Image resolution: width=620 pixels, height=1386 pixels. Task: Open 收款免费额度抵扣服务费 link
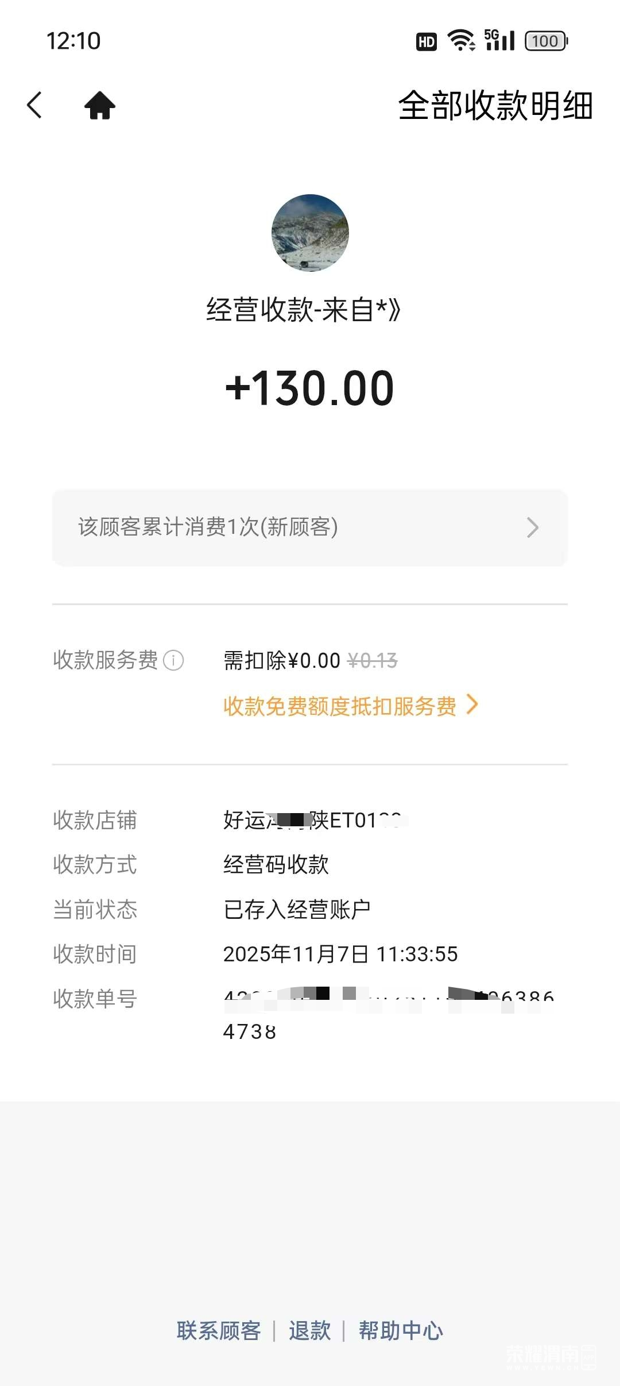(x=339, y=706)
